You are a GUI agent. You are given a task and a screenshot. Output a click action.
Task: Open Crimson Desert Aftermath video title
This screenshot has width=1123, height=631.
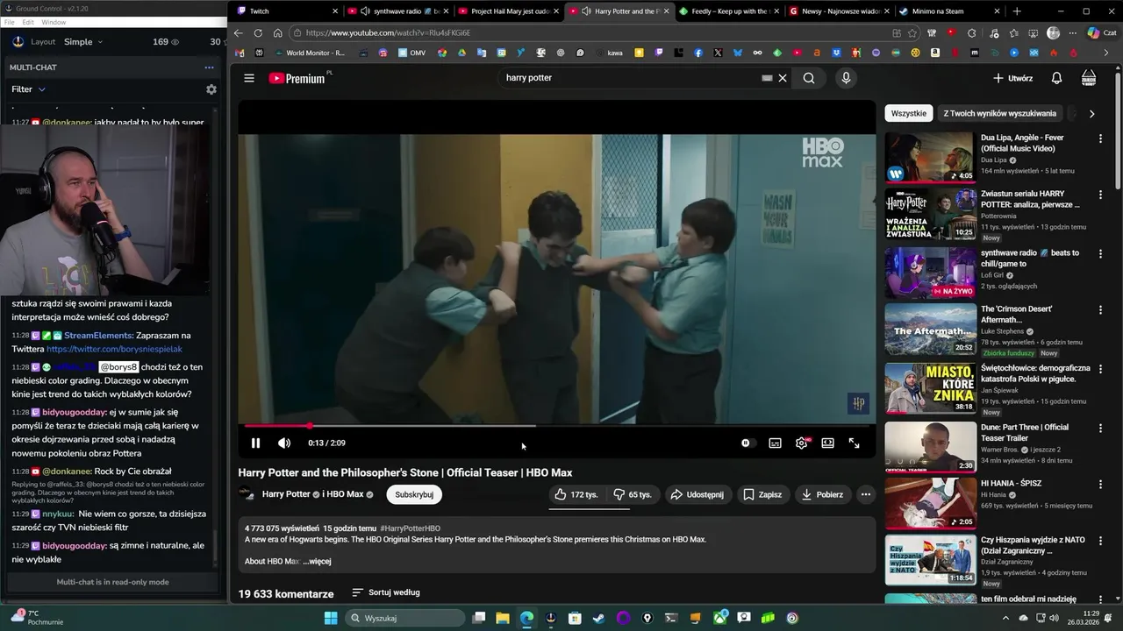pos(1017,314)
